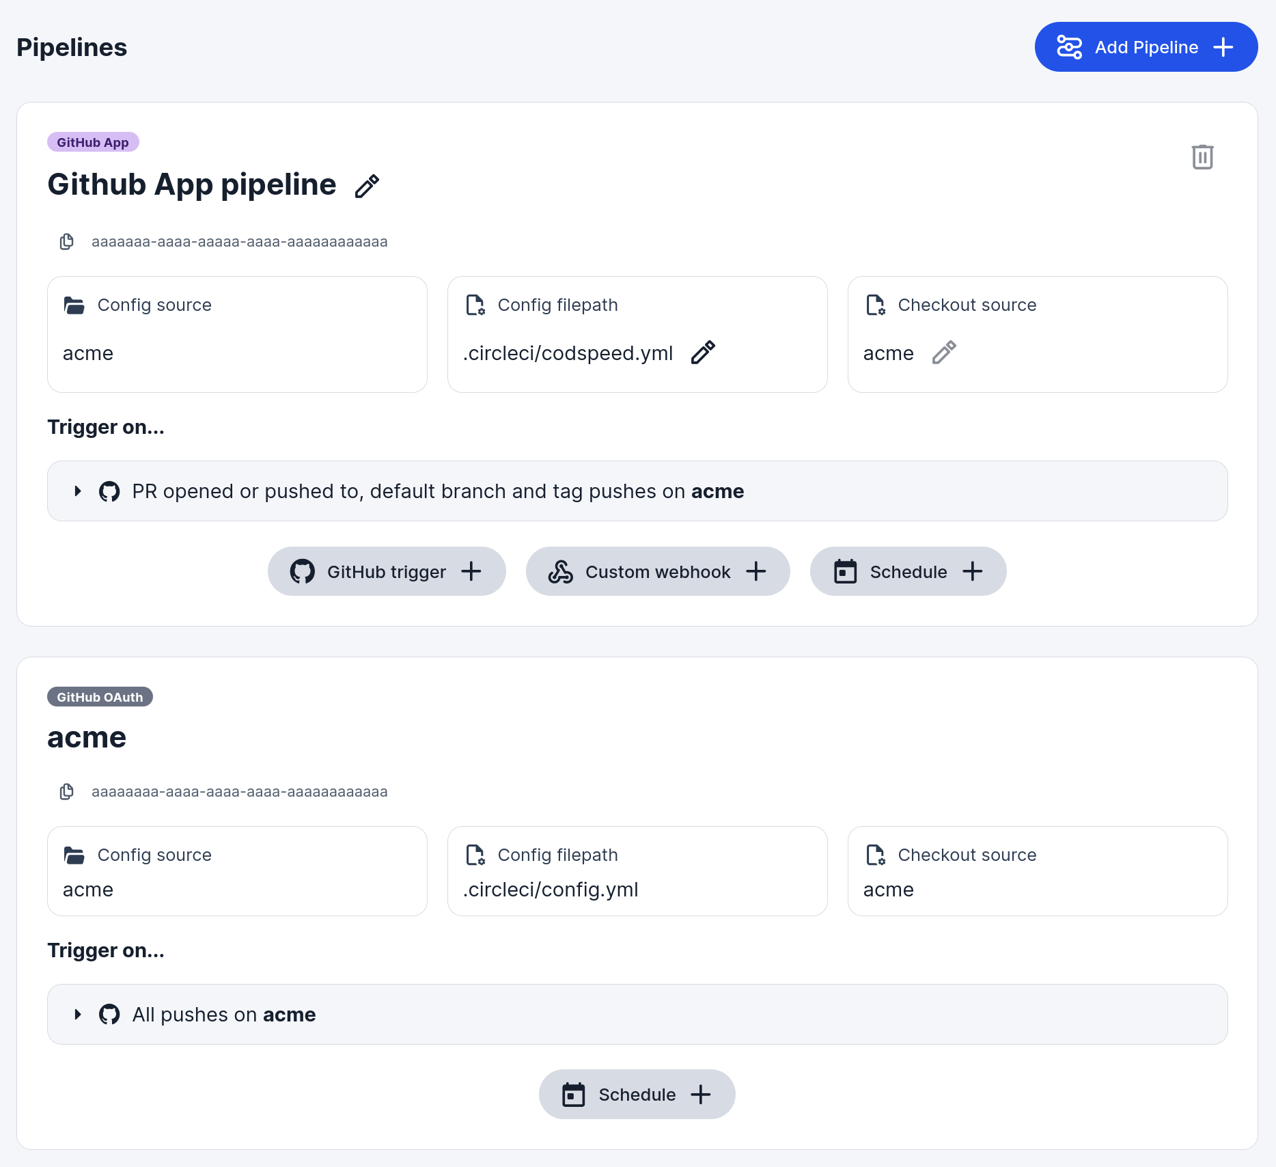The width and height of the screenshot is (1276, 1167).
Task: Click the GitHub OAuth badge
Action: click(x=100, y=697)
